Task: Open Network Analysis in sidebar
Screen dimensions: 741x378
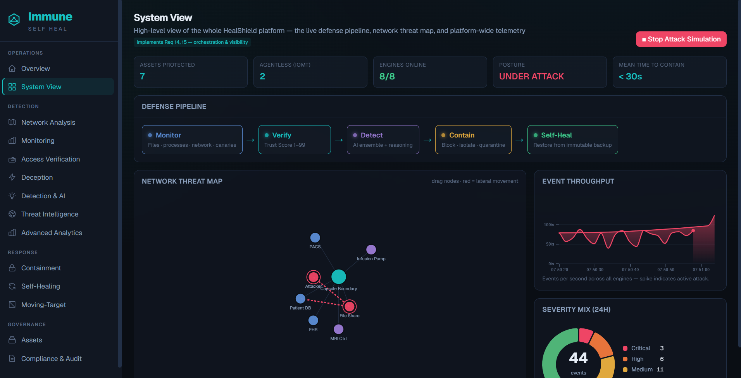Action: pos(58,122)
